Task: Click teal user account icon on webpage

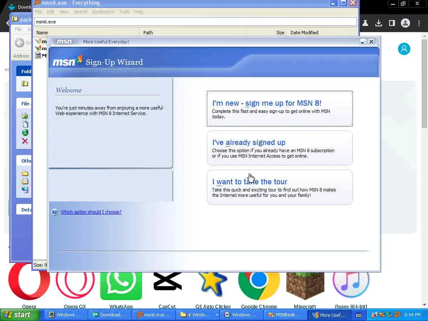Action: click(x=404, y=49)
